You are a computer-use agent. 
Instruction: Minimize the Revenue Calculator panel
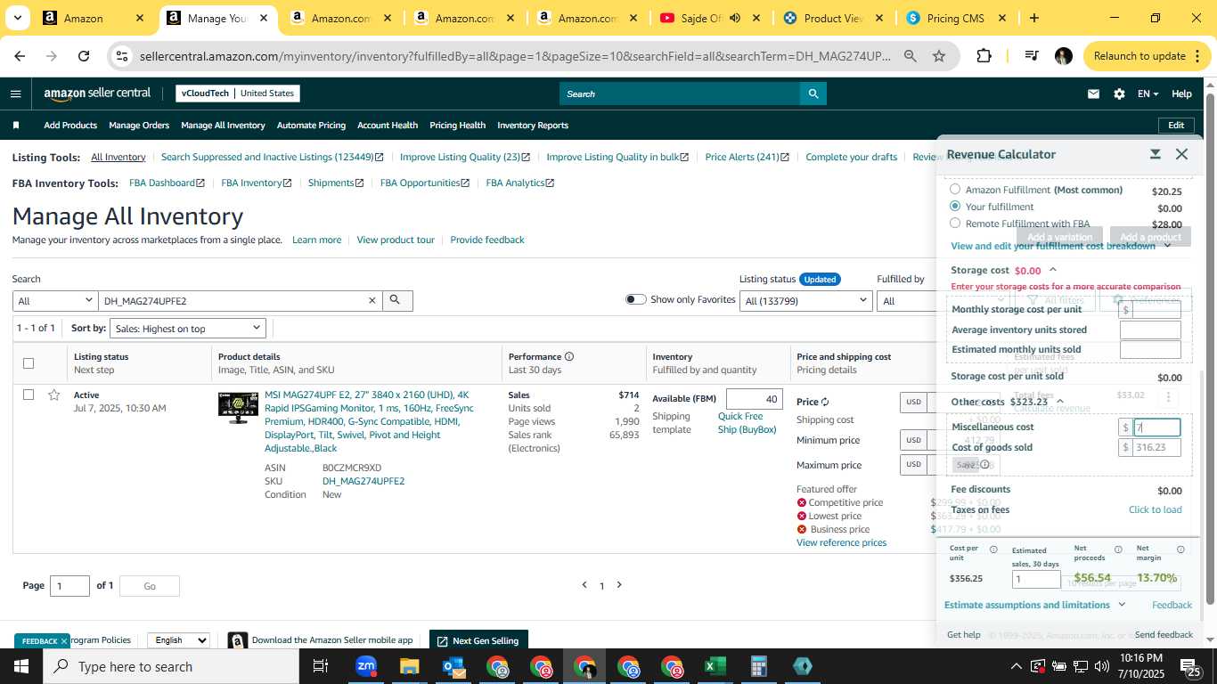point(1155,154)
